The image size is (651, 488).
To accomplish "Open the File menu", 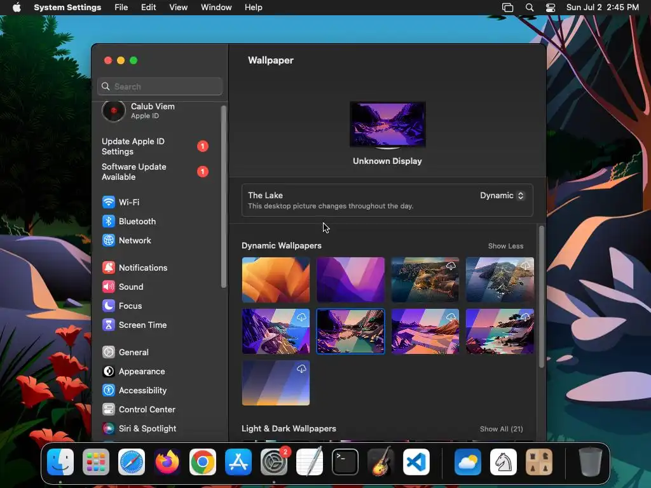I will tap(121, 8).
